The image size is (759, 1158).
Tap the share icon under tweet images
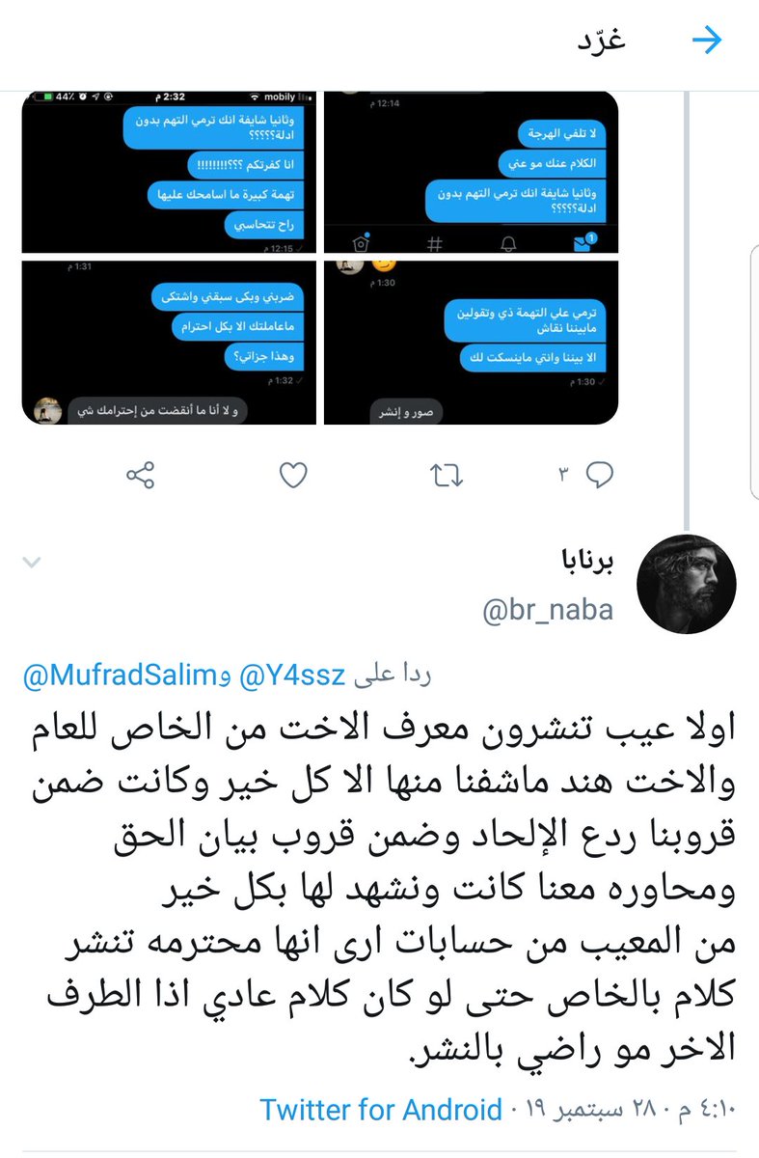(142, 475)
